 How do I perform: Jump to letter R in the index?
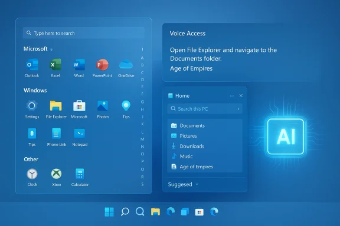(142, 177)
